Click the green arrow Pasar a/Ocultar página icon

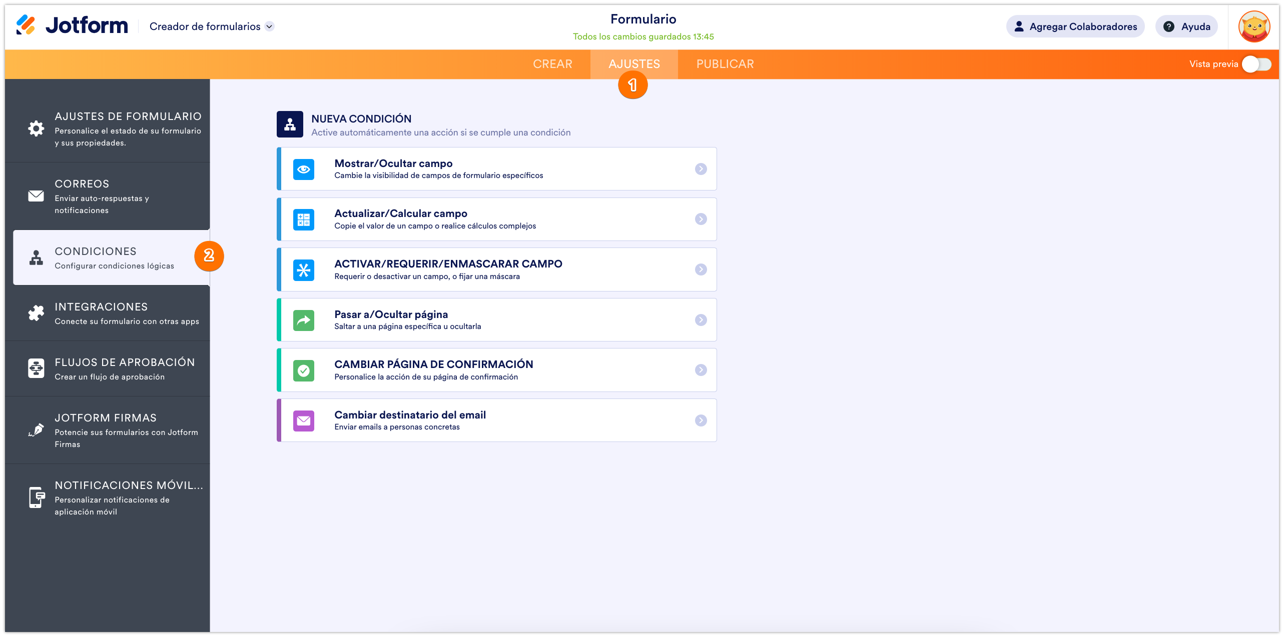(303, 320)
